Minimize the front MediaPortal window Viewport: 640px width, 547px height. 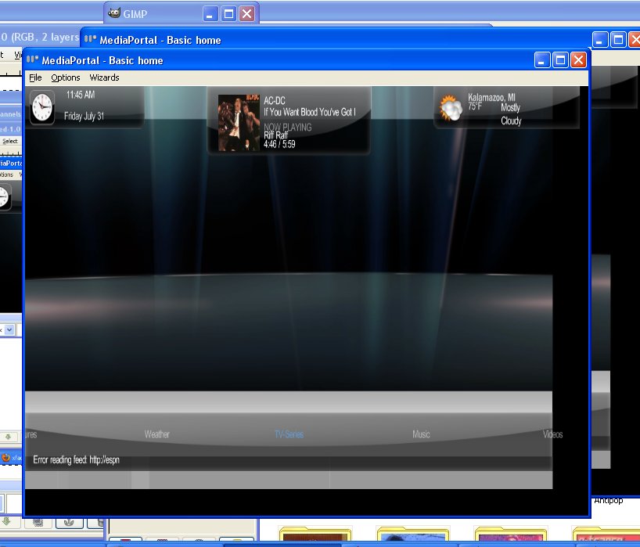[542, 59]
